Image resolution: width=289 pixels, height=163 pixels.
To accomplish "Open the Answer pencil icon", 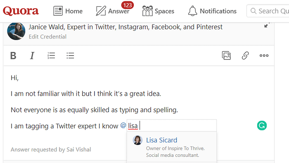I will click(x=101, y=11).
